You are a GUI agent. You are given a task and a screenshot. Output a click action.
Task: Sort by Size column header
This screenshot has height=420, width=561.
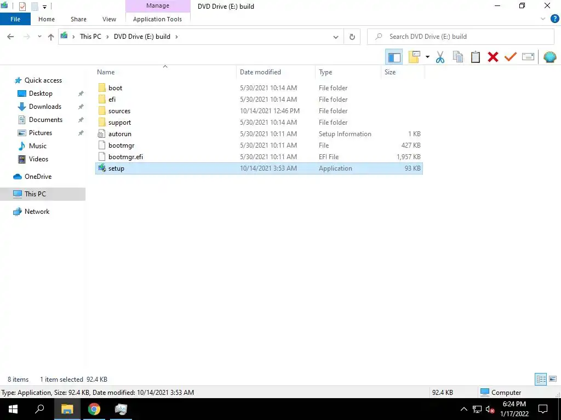pos(390,72)
